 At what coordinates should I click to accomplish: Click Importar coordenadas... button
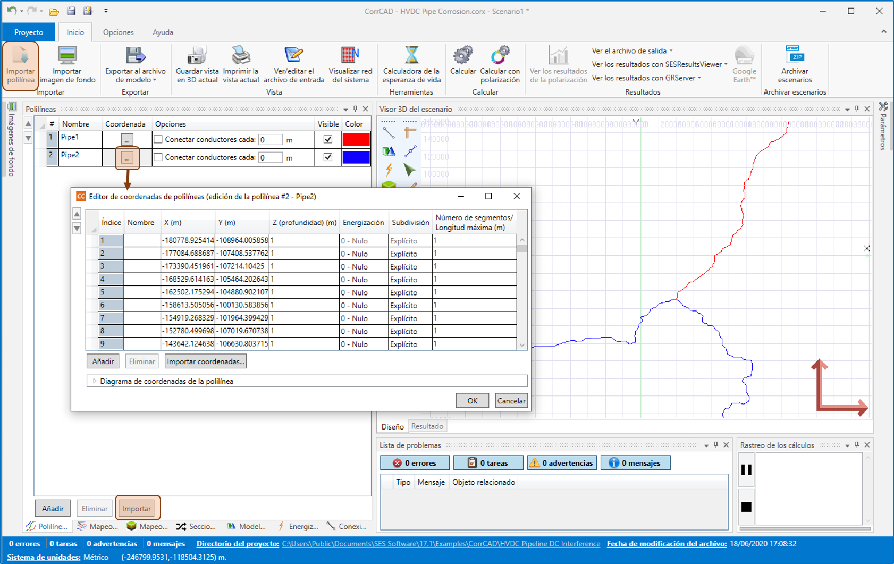(x=206, y=361)
